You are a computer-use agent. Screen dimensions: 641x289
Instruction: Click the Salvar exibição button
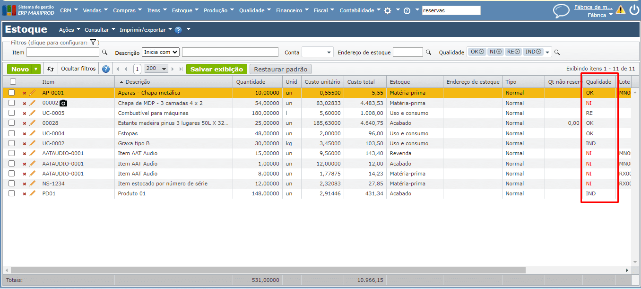[217, 69]
